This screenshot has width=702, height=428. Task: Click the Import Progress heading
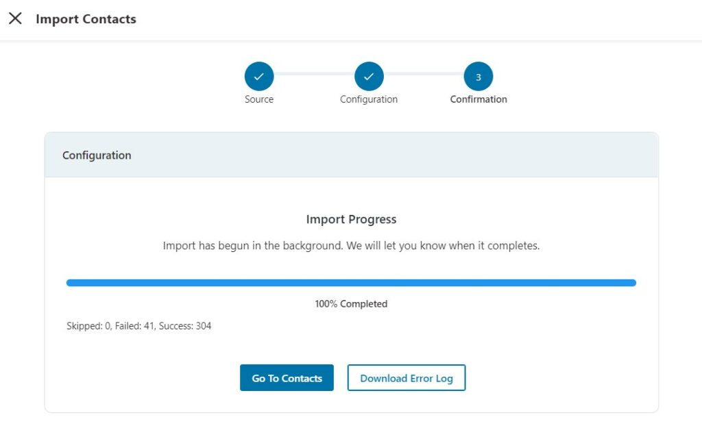tap(351, 219)
